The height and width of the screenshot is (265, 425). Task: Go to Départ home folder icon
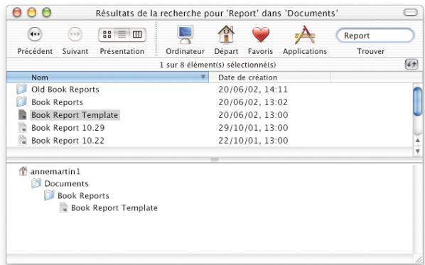226,34
